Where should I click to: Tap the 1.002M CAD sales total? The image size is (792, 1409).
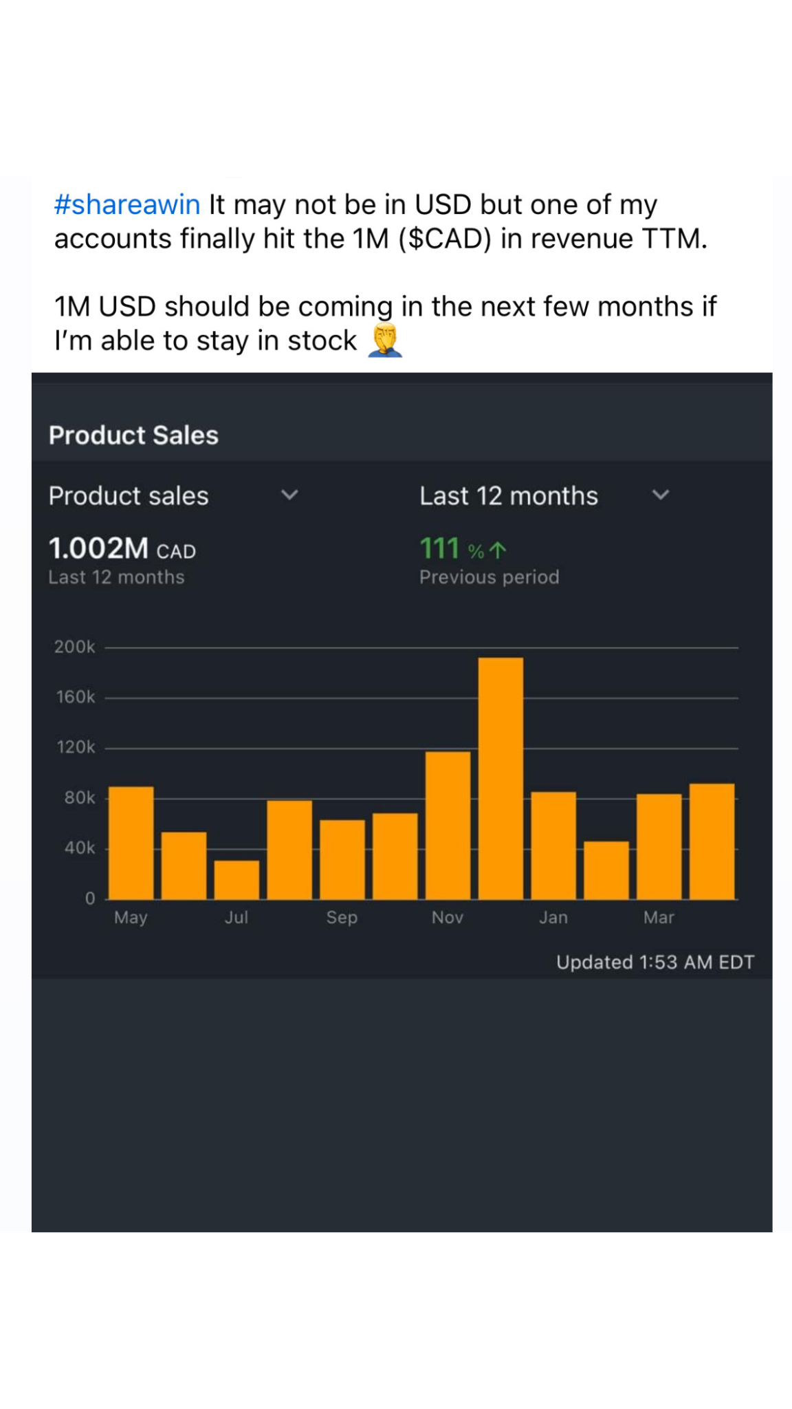pyautogui.click(x=122, y=549)
